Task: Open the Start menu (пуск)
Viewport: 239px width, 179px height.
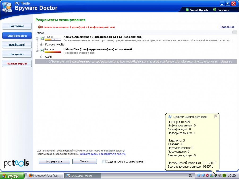Action: [x=12, y=176]
